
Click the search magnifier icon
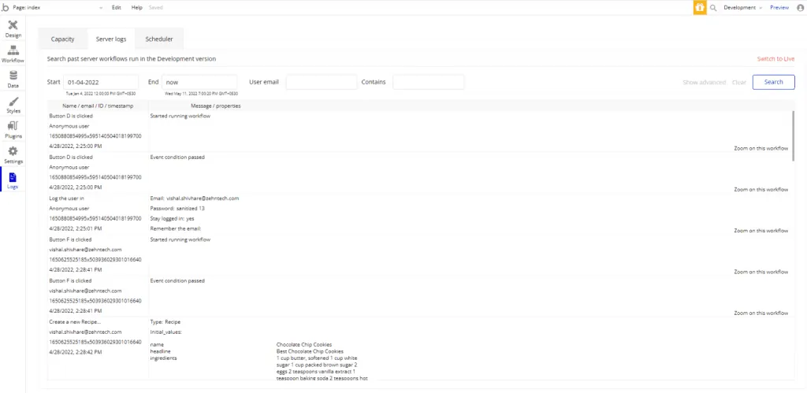pos(713,8)
